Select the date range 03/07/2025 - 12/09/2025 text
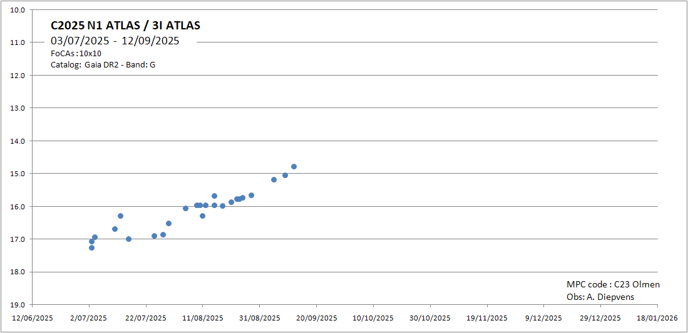The height and width of the screenshot is (333, 688). pos(115,41)
